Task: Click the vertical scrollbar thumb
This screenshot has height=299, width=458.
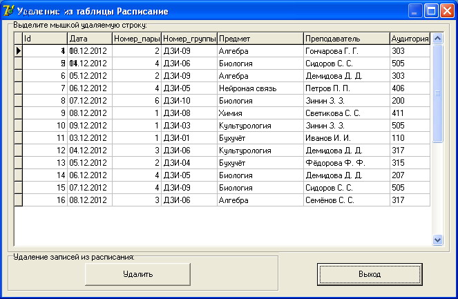Action: pos(437,93)
